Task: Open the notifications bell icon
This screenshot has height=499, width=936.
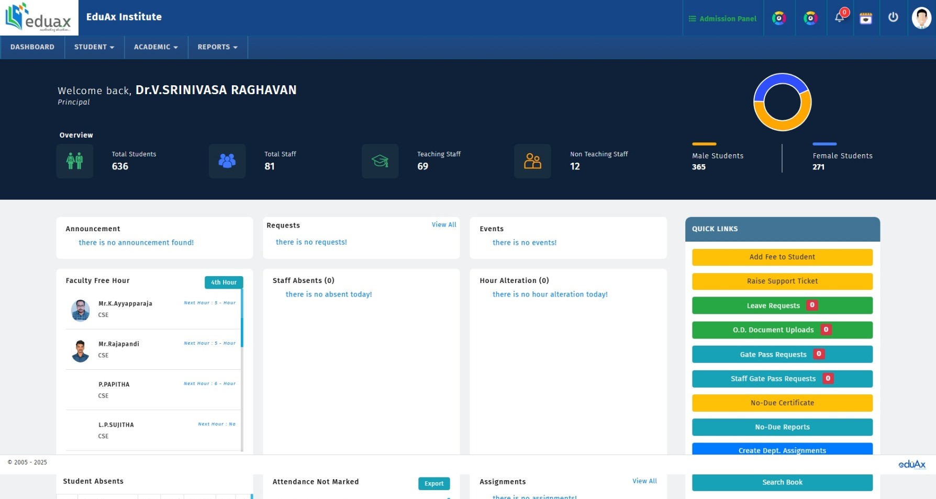Action: tap(839, 18)
